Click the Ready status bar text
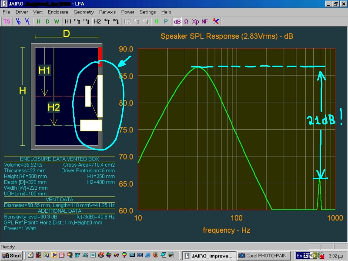This screenshot has width=348, height=261. pos(7,247)
